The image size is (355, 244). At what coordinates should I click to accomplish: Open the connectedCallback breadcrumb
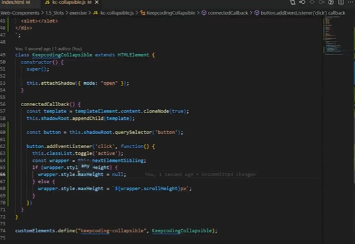[225, 13]
